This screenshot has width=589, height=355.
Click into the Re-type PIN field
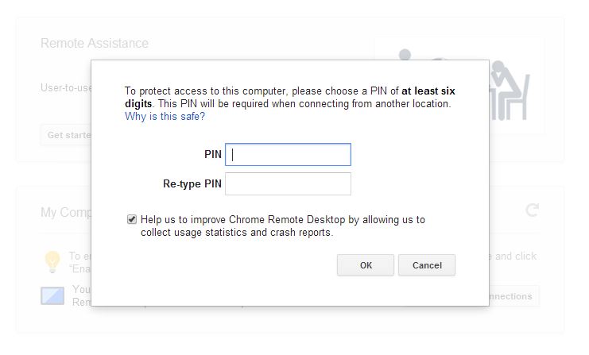(288, 184)
